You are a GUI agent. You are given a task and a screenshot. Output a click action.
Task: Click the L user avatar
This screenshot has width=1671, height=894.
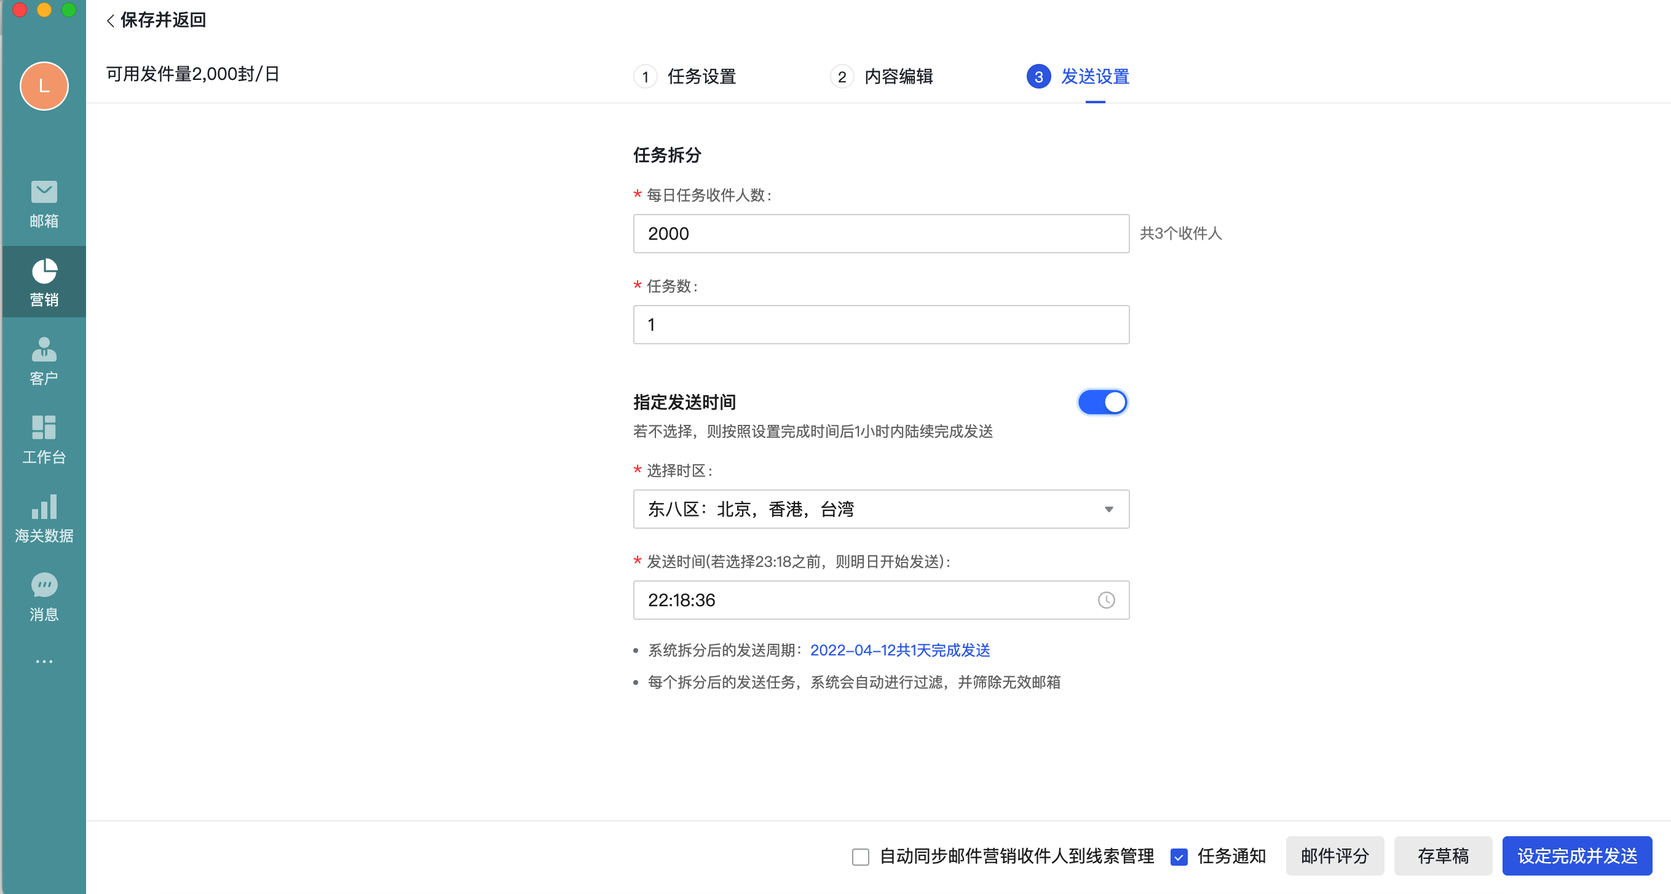pos(43,85)
